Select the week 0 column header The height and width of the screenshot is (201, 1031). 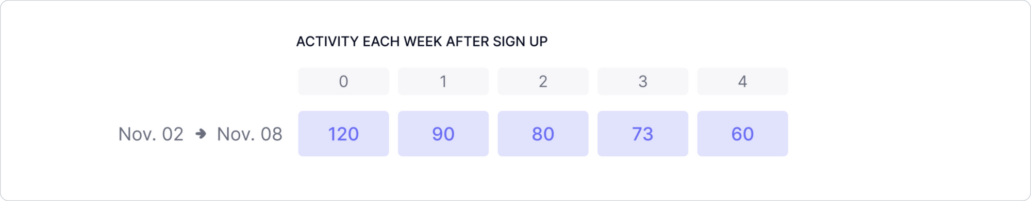click(343, 81)
